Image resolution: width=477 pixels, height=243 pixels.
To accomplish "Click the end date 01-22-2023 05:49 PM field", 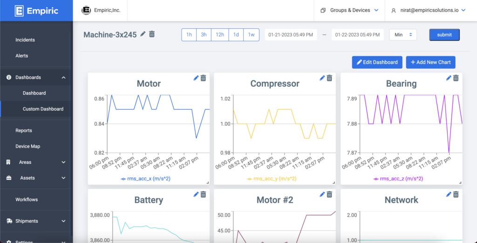I will pos(357,34).
